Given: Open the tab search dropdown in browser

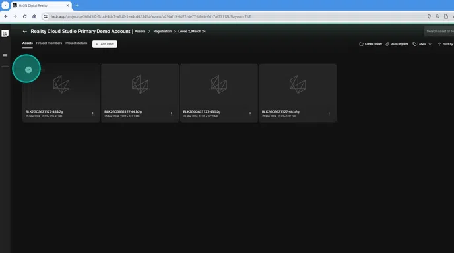Looking at the screenshot, I should 5,5.
